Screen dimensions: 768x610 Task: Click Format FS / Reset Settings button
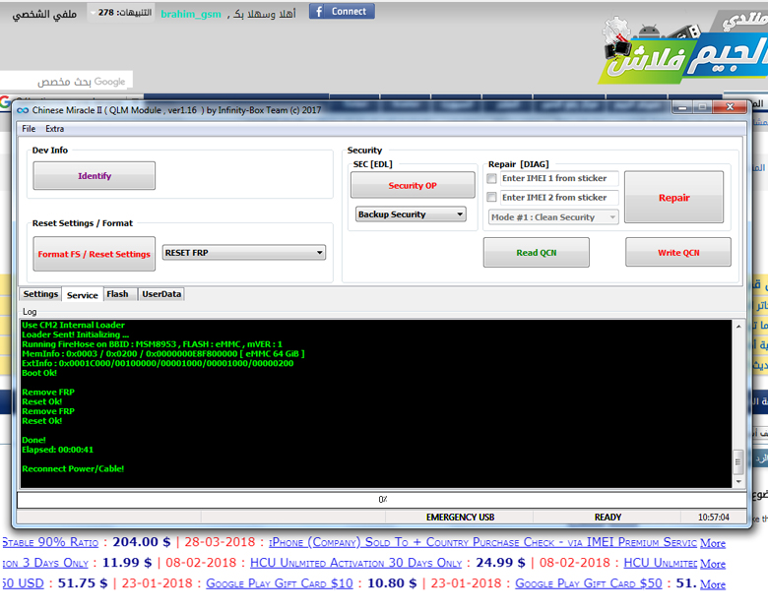click(95, 254)
